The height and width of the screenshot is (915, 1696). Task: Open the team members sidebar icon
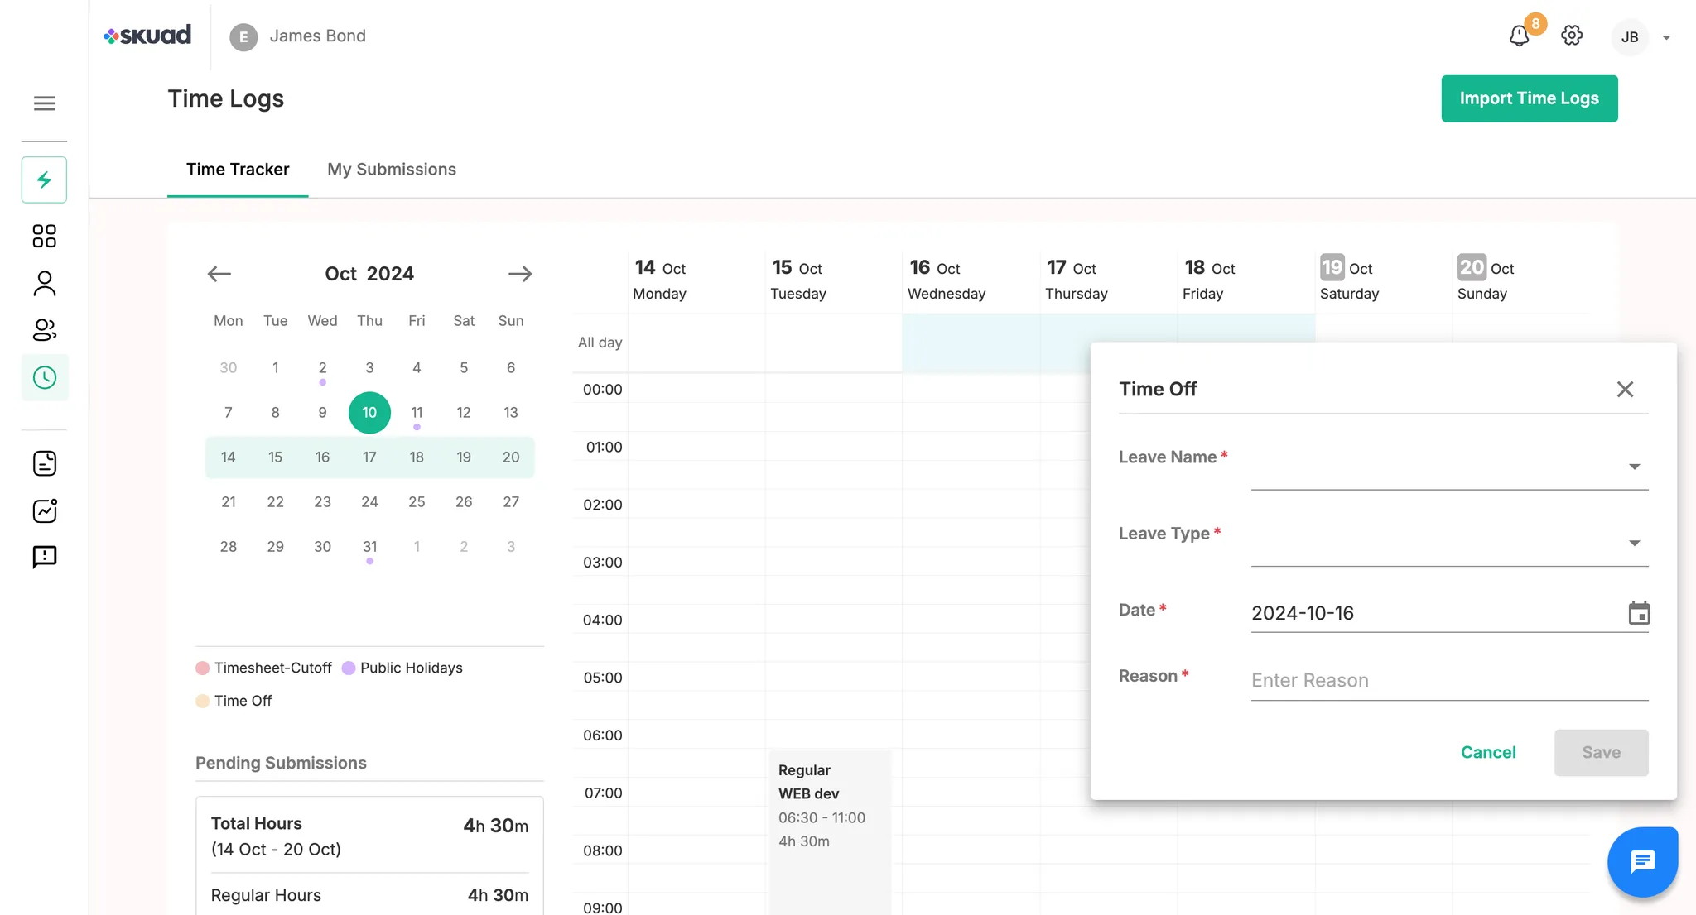(45, 330)
